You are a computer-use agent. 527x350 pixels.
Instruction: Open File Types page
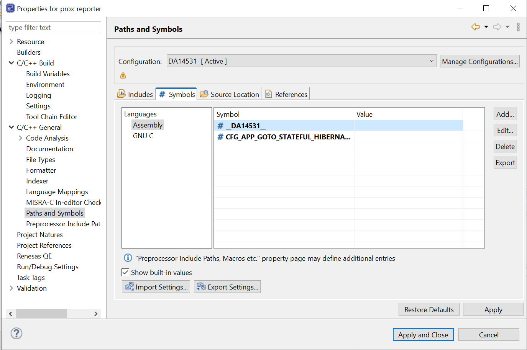41,159
